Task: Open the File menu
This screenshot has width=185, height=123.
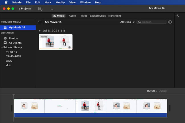Action: pyautogui.click(x=28, y=2)
